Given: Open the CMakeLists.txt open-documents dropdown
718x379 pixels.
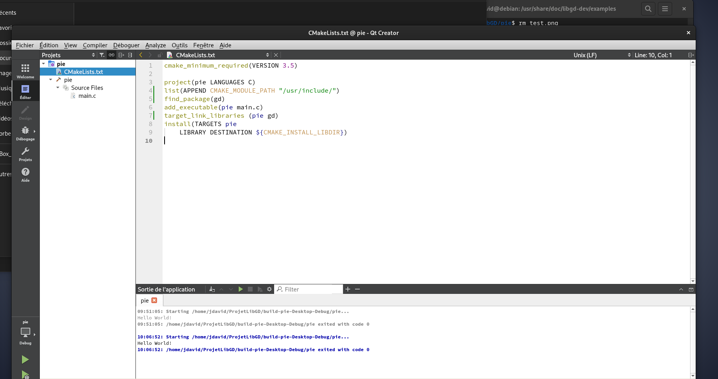Looking at the screenshot, I should pyautogui.click(x=218, y=55).
